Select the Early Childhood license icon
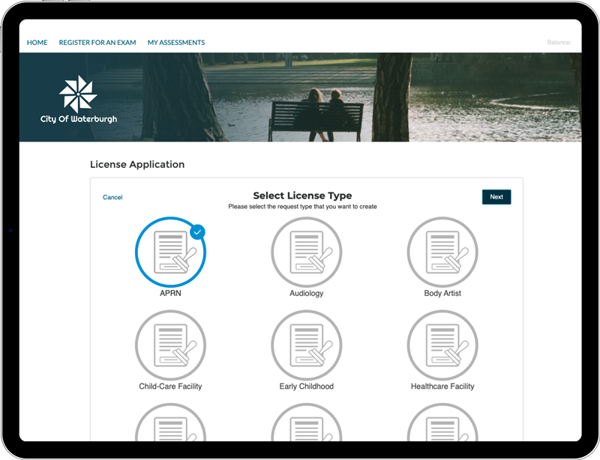600x460 pixels. pyautogui.click(x=306, y=345)
